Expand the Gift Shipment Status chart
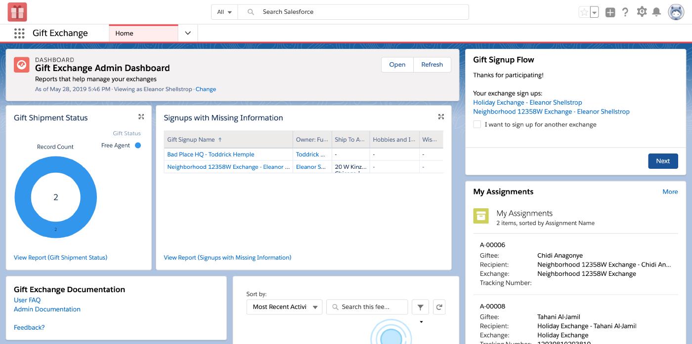The width and height of the screenshot is (692, 344). point(141,117)
